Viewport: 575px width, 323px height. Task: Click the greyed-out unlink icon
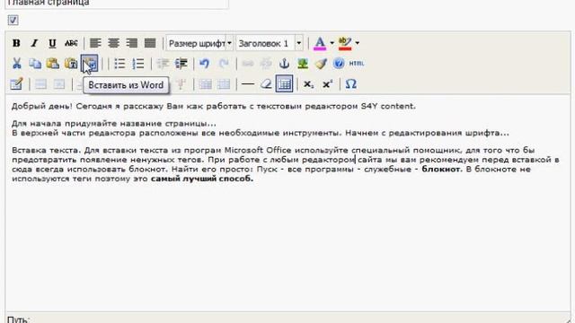click(x=266, y=64)
